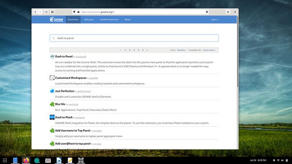Click the search magnifier icon in search box

point(53,38)
